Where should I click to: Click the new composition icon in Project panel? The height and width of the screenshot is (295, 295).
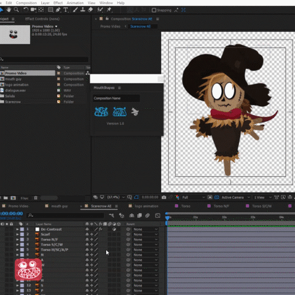(x=13, y=198)
